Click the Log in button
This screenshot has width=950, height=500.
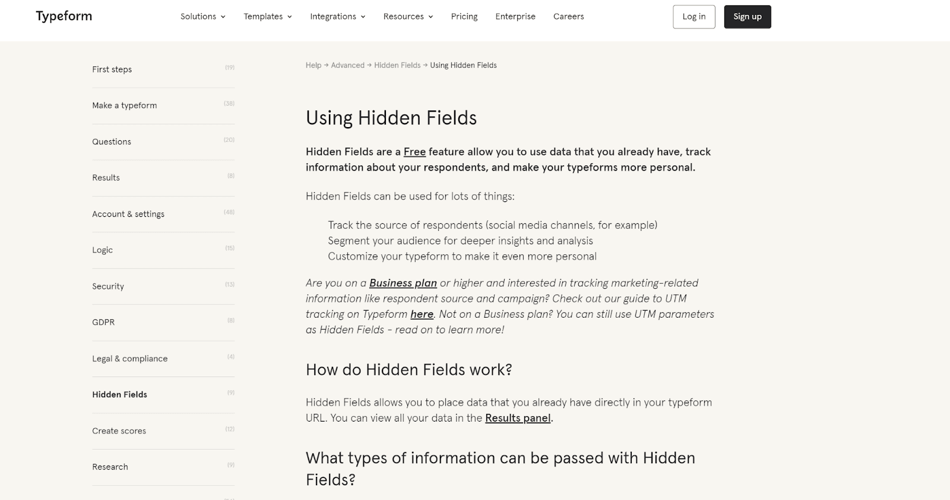tap(693, 17)
